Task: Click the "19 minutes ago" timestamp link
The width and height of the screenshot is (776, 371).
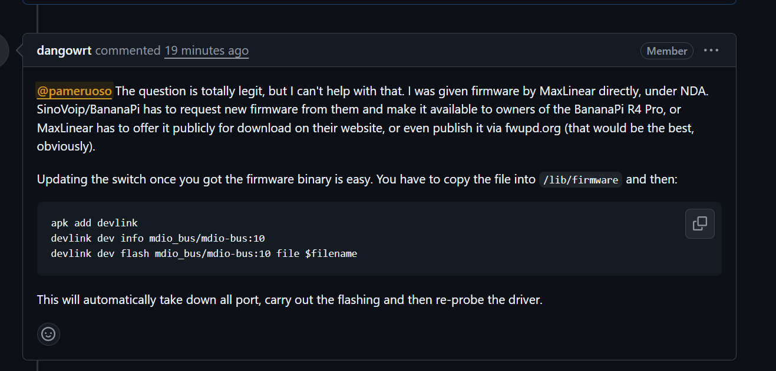Action: 206,51
